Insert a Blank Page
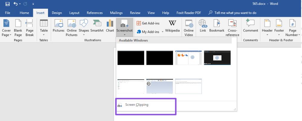 tap(18, 28)
